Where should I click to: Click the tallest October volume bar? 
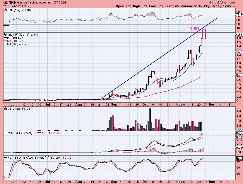coord(150,120)
